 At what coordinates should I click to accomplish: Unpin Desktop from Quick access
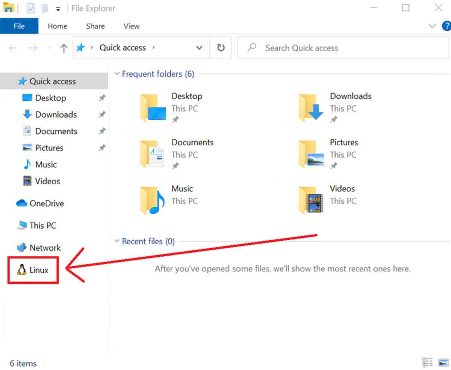(x=102, y=98)
